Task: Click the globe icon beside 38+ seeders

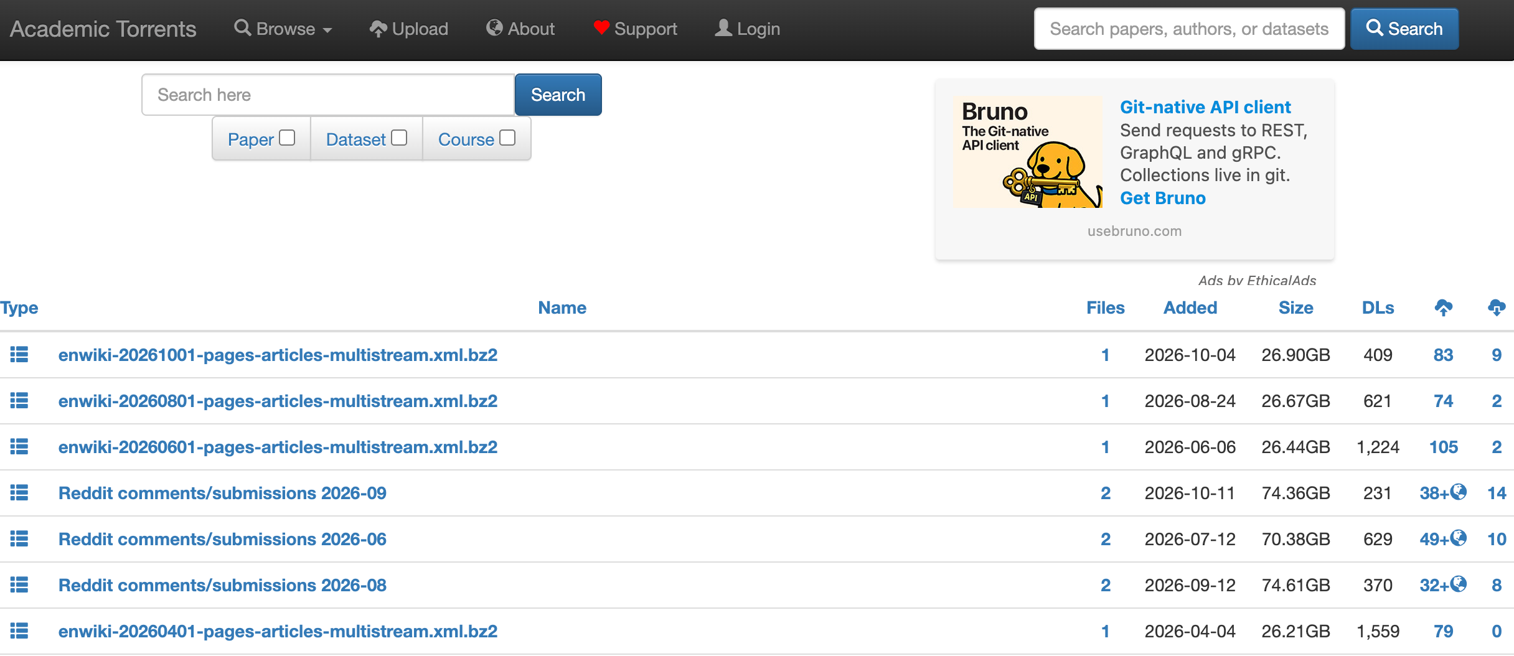Action: tap(1459, 492)
